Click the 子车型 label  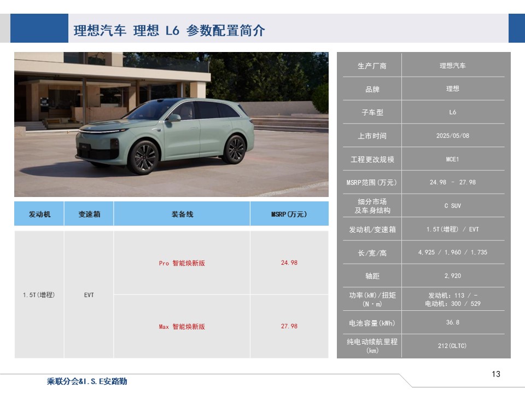(x=372, y=112)
